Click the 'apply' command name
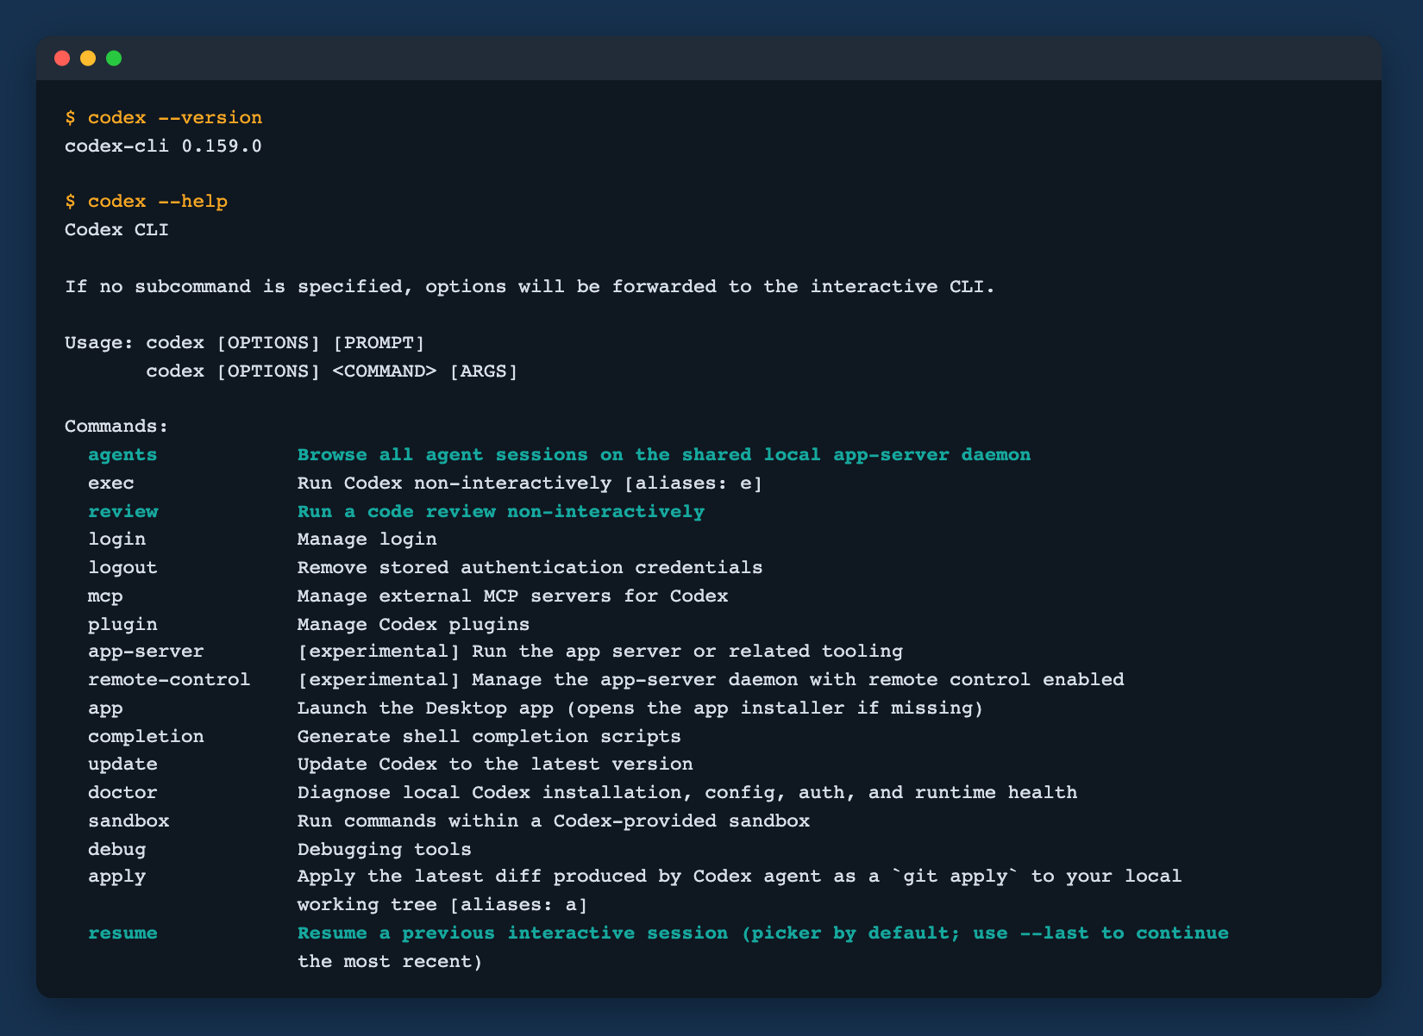 (x=117, y=877)
